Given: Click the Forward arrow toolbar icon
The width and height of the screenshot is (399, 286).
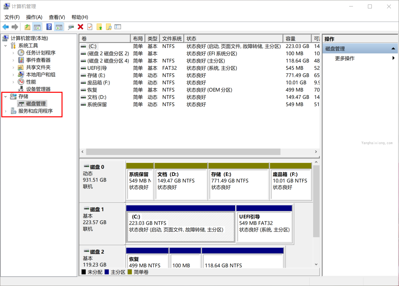Looking at the screenshot, I should 15,27.
